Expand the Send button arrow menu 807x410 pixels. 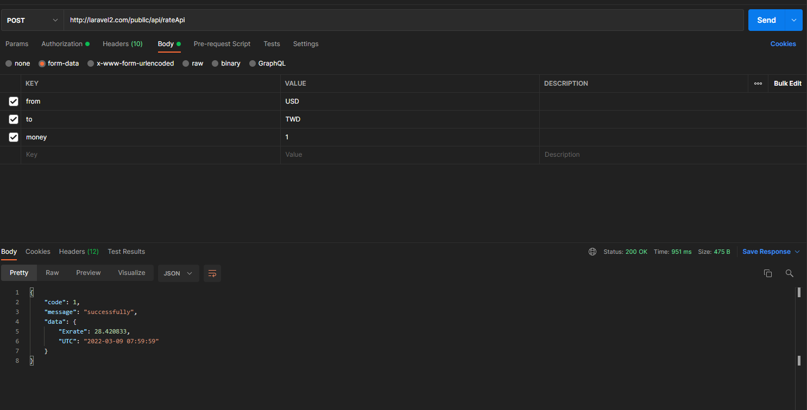794,20
